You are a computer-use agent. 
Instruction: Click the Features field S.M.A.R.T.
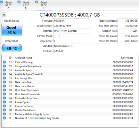point(96,51)
